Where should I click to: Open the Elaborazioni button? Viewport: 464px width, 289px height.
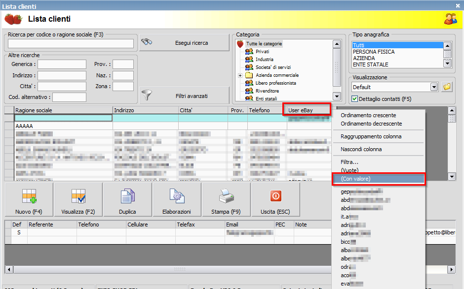pyautogui.click(x=177, y=200)
